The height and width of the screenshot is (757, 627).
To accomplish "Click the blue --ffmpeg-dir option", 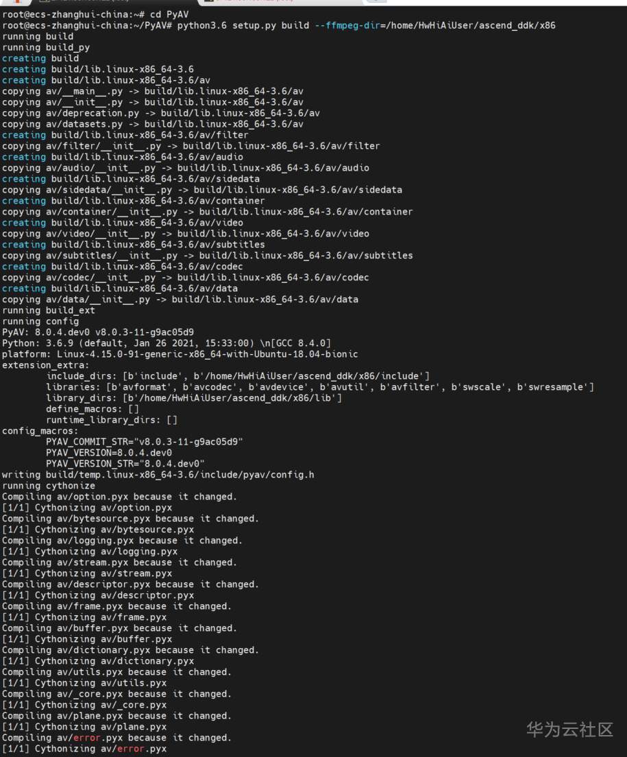I will (341, 25).
